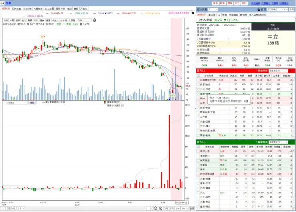Viewport: 296px width, 212px height.
Task: Click the 報告 button at top
Action: click(x=222, y=3)
